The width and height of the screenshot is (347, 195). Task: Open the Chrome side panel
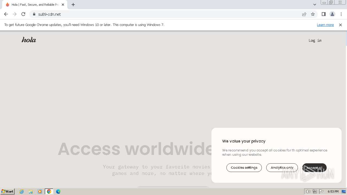[323, 14]
